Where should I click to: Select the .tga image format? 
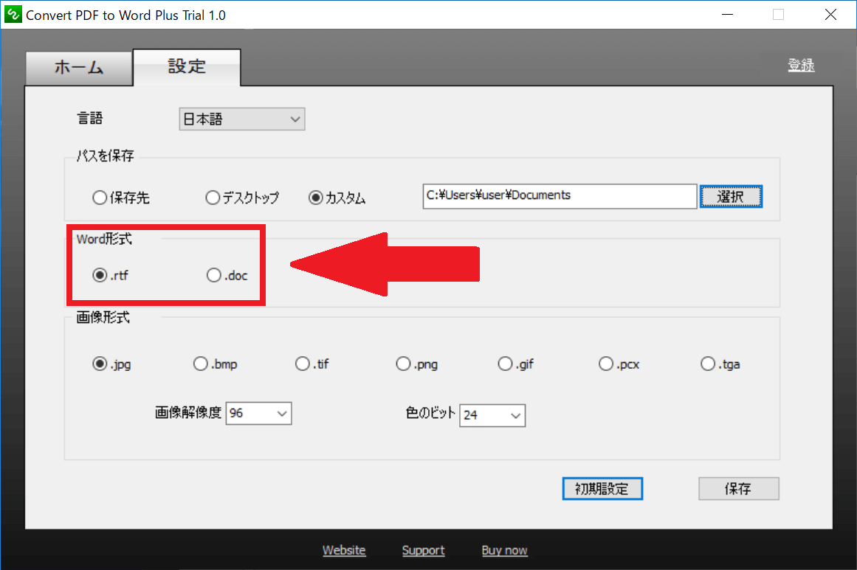[706, 363]
